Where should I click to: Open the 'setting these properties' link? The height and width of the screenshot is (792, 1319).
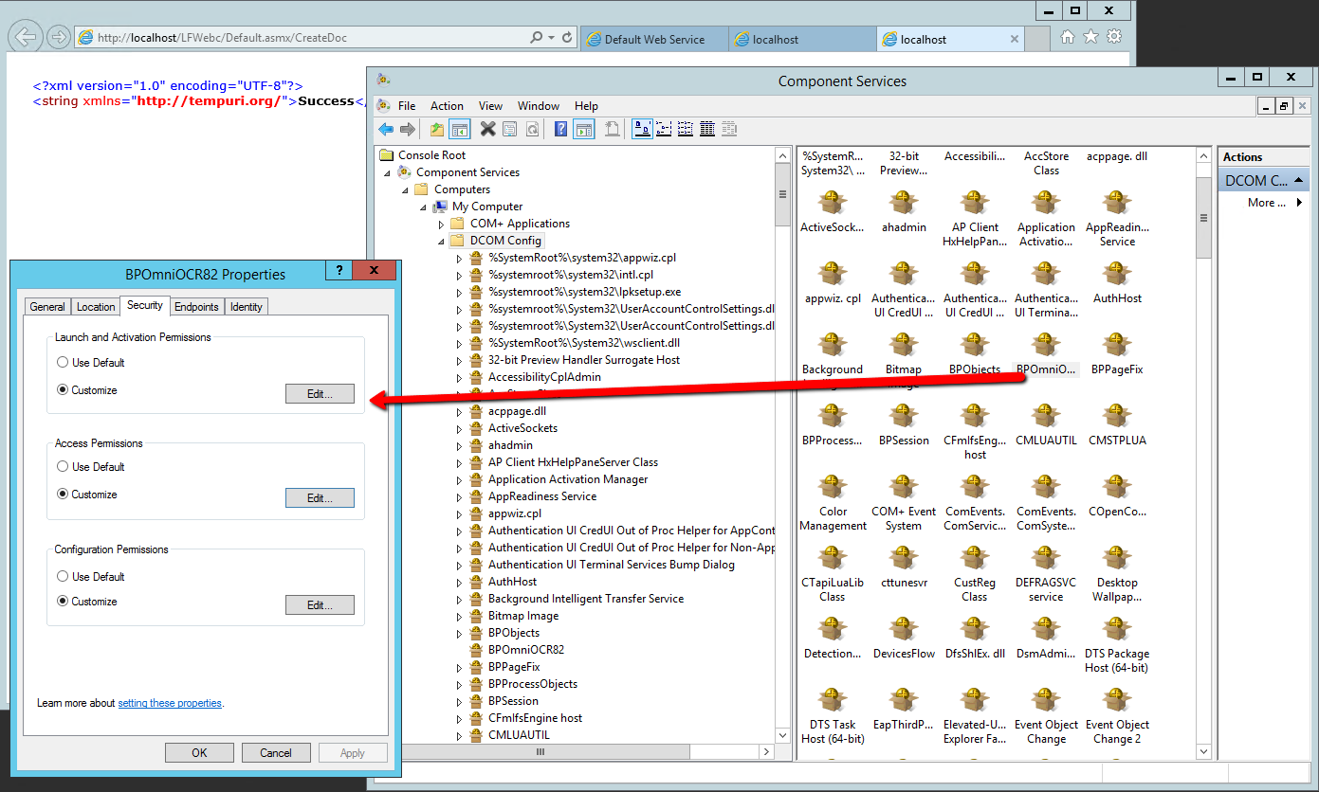click(170, 703)
